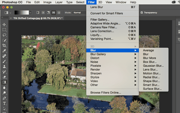The height and width of the screenshot is (113, 180).
Task: Open the Distort submenu
Action: pos(112,58)
